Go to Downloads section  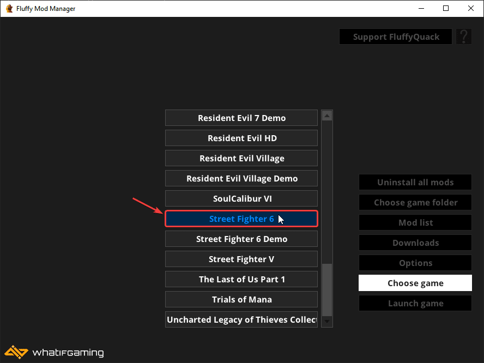415,243
